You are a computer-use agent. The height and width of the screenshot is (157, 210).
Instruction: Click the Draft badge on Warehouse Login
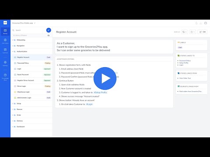click(x=49, y=92)
